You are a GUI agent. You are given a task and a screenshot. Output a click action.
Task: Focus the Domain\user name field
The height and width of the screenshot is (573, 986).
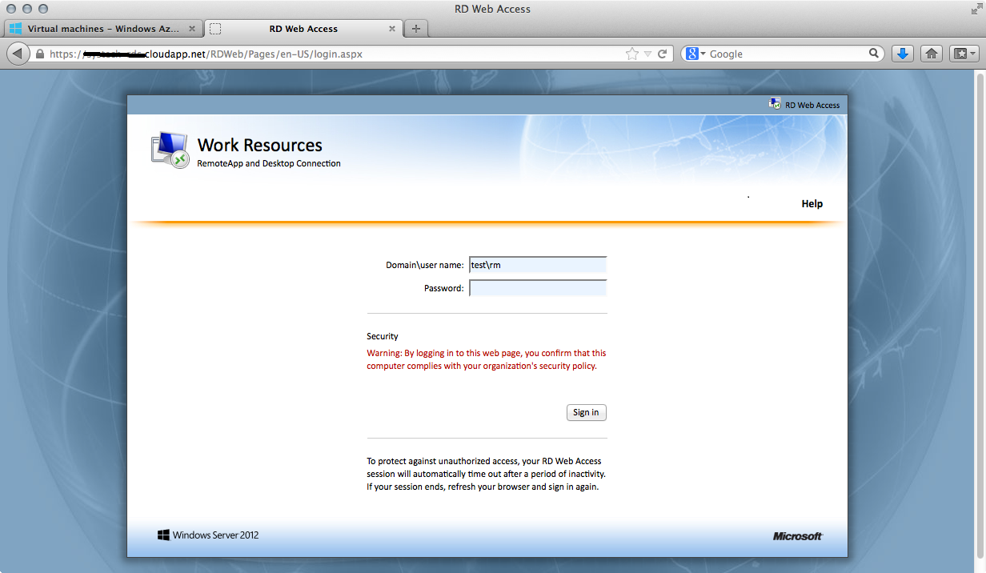(538, 265)
